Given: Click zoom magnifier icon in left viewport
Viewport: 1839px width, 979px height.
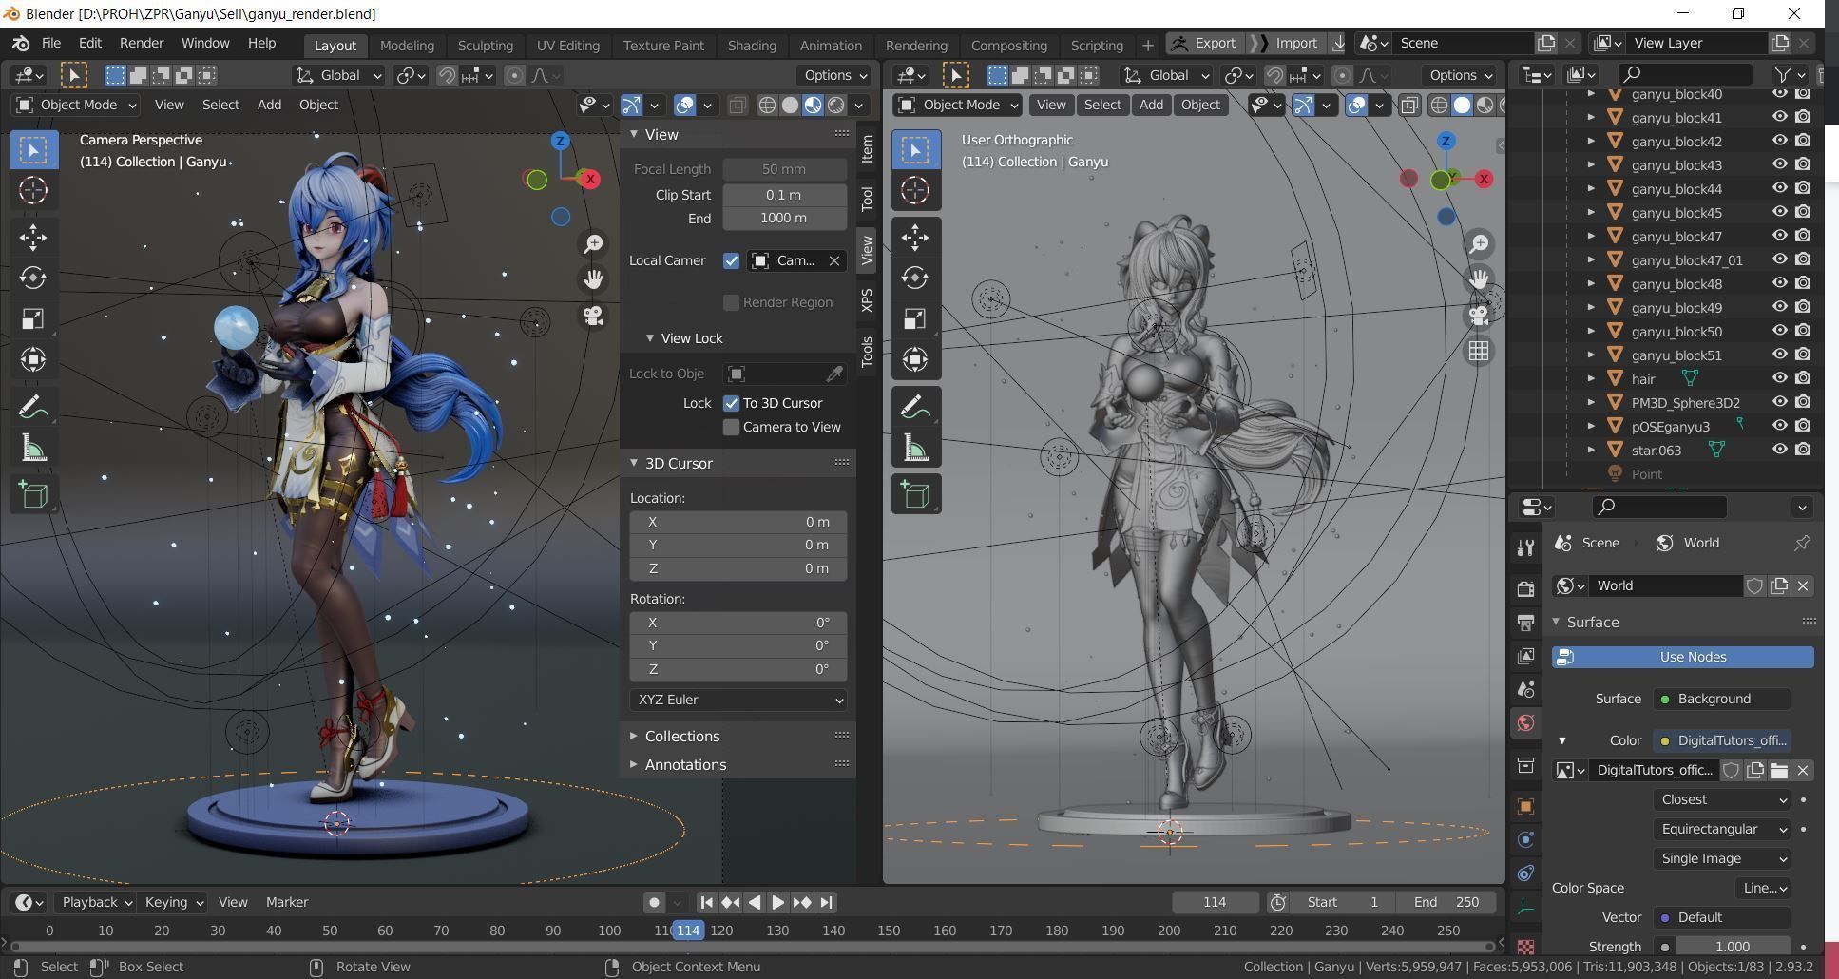Looking at the screenshot, I should click(x=593, y=243).
